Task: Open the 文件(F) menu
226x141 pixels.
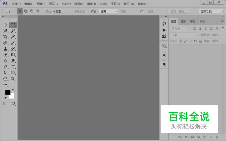Action: point(16,4)
